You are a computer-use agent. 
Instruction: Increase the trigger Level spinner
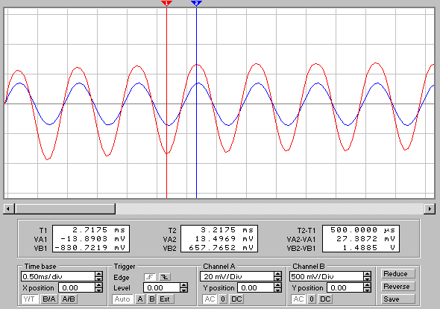pos(183,285)
